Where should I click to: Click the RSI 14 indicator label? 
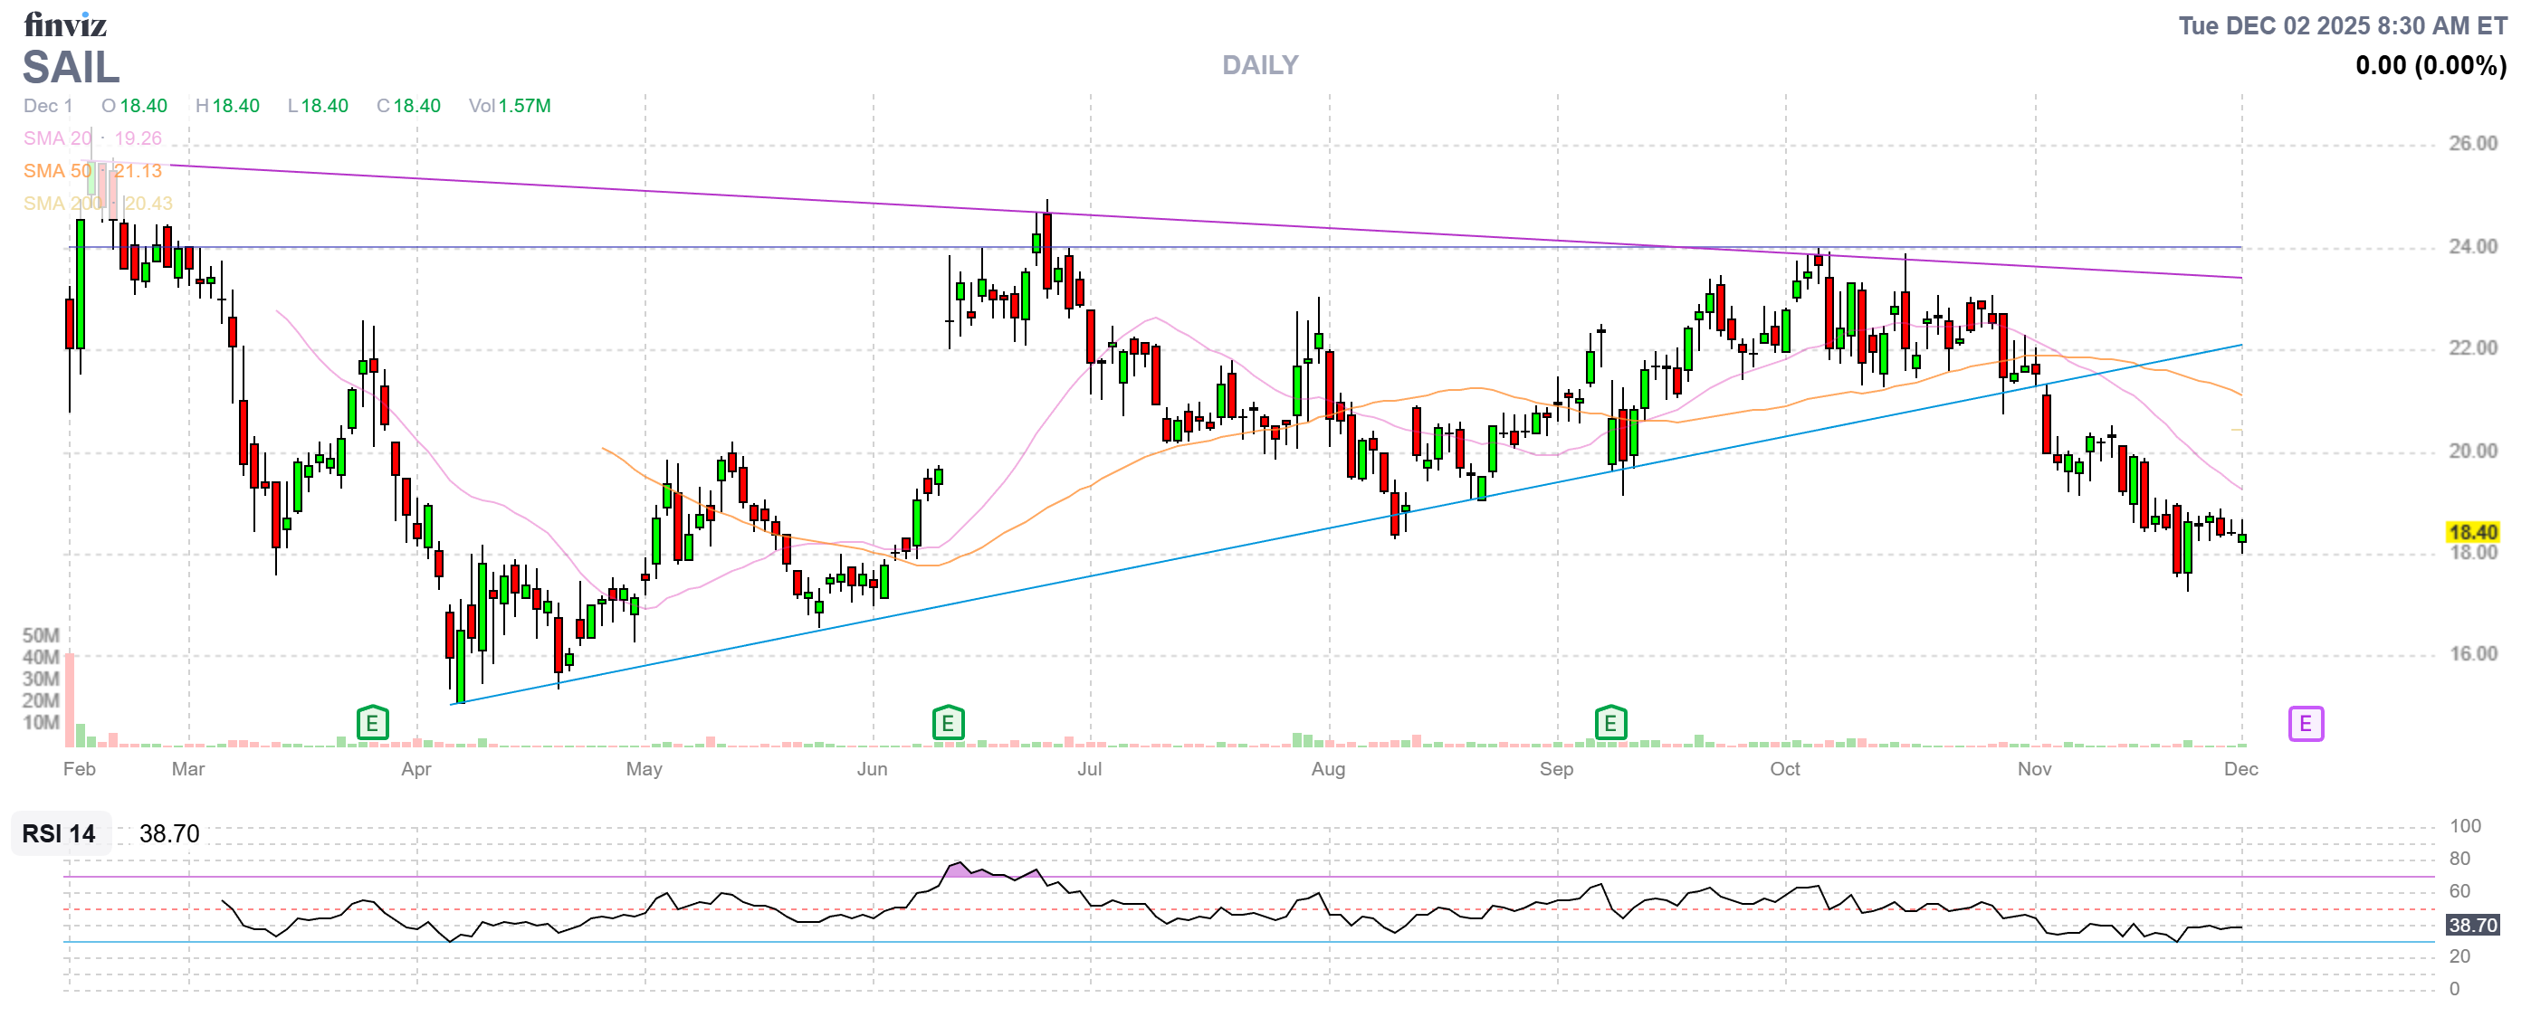point(59,833)
